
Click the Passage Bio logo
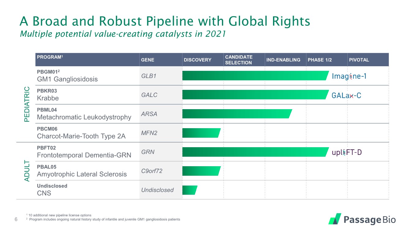(362, 219)
